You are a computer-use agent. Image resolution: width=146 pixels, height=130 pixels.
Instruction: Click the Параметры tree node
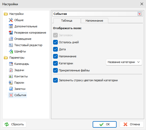[17, 58]
